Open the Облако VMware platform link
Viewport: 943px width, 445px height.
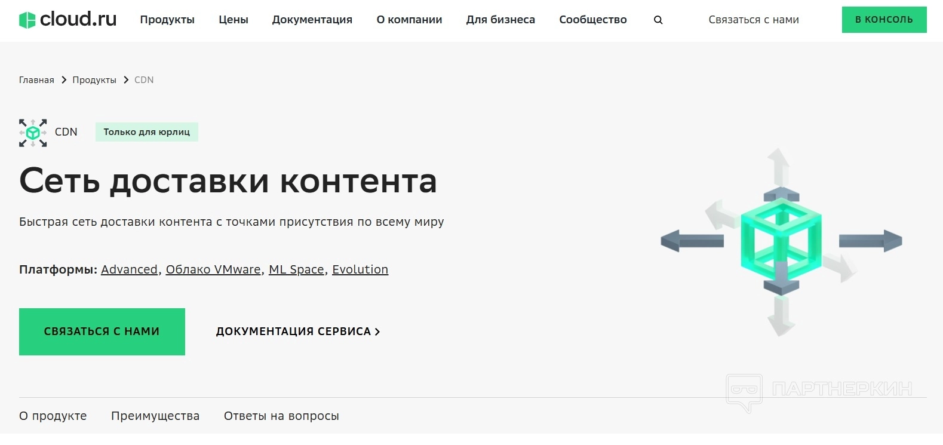[213, 269]
